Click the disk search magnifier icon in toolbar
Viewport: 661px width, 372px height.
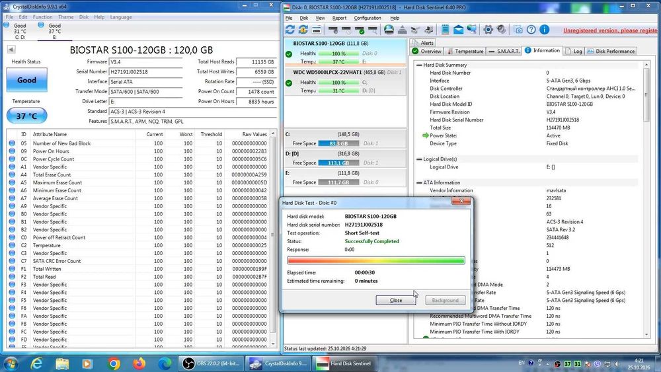tap(373, 30)
